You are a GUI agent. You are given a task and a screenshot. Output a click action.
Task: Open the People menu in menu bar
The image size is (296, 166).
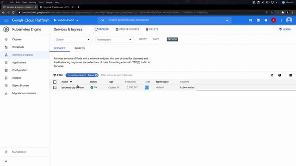[49, 2]
